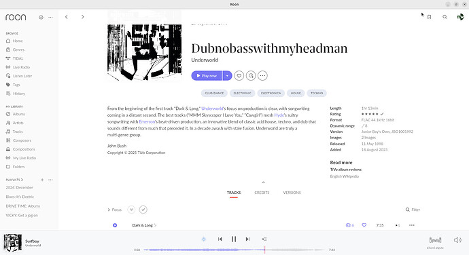Skip to the next track
Image resolution: width=469 pixels, height=255 pixels.
tap(247, 239)
